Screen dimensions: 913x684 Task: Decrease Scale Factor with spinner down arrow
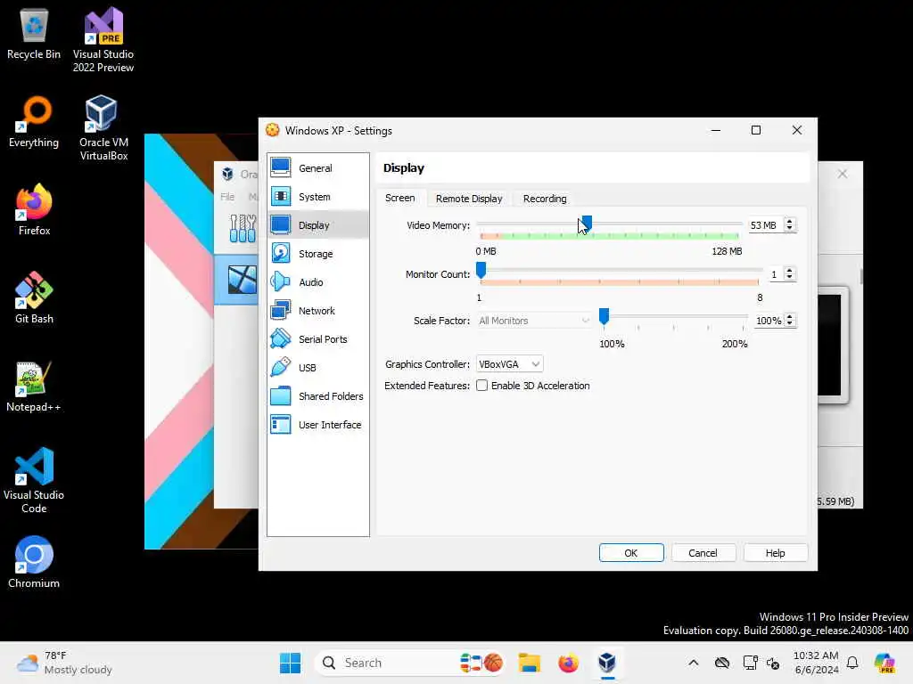(x=789, y=324)
